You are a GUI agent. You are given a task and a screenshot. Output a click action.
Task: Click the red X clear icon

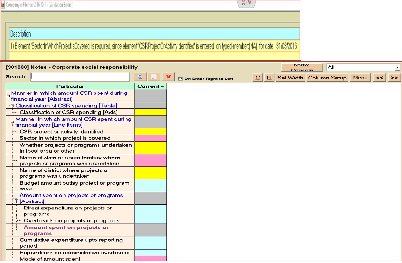168,77
